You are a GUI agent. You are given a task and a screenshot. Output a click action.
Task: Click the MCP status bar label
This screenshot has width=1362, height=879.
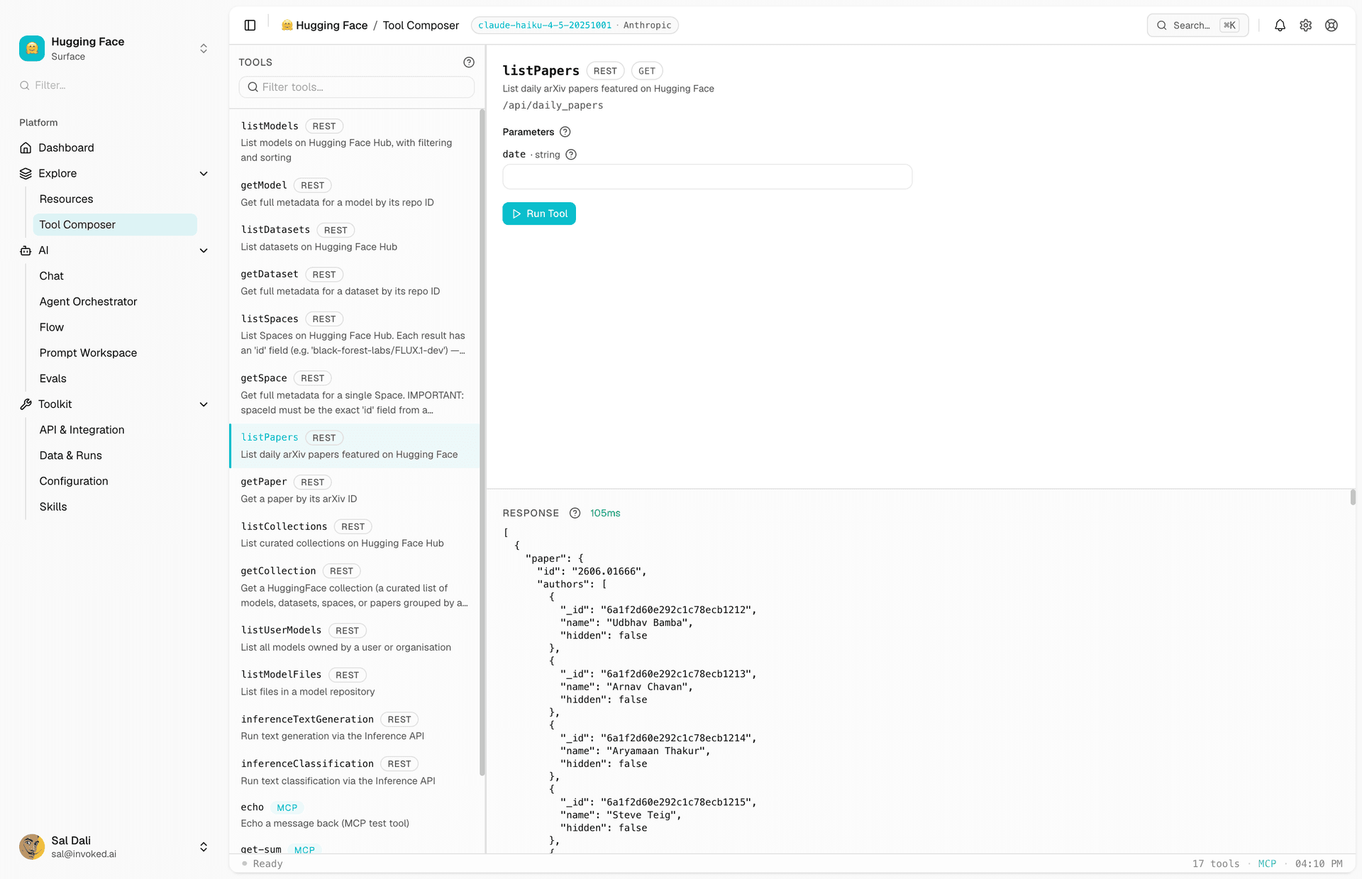(x=1267, y=863)
